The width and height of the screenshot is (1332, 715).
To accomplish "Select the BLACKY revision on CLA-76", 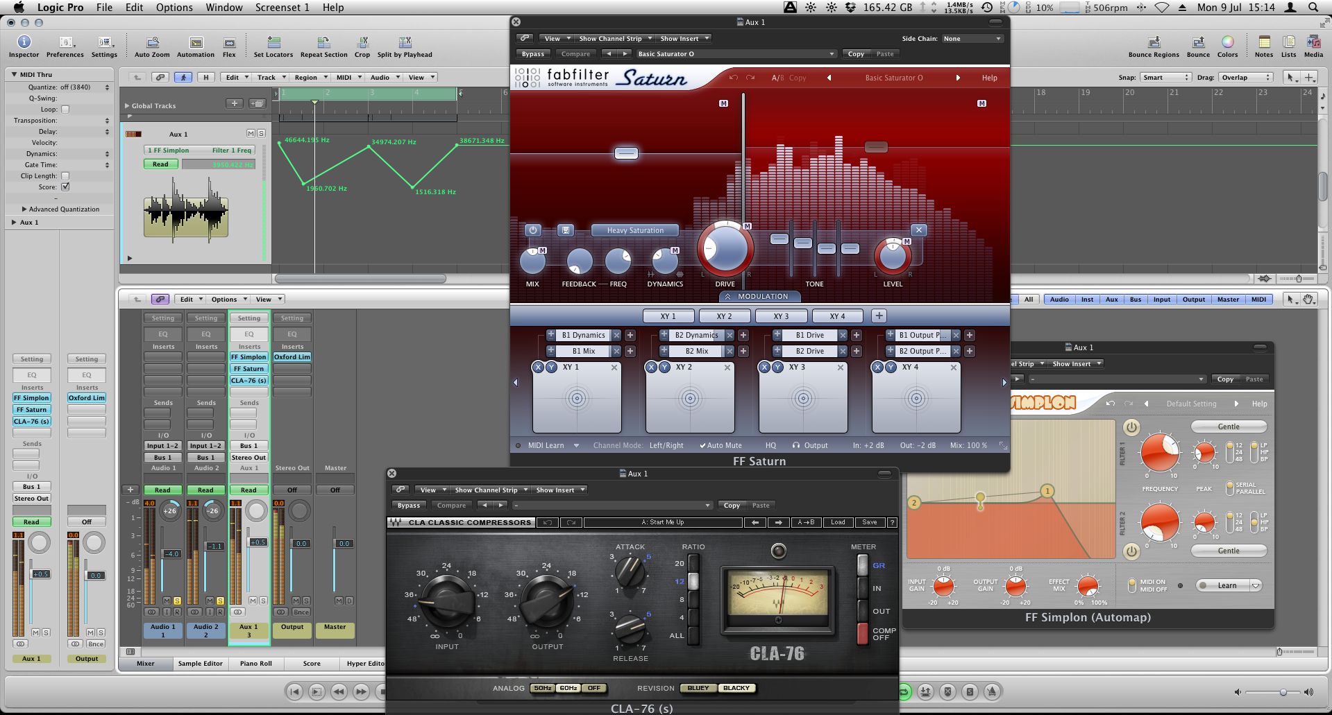I will (x=736, y=688).
